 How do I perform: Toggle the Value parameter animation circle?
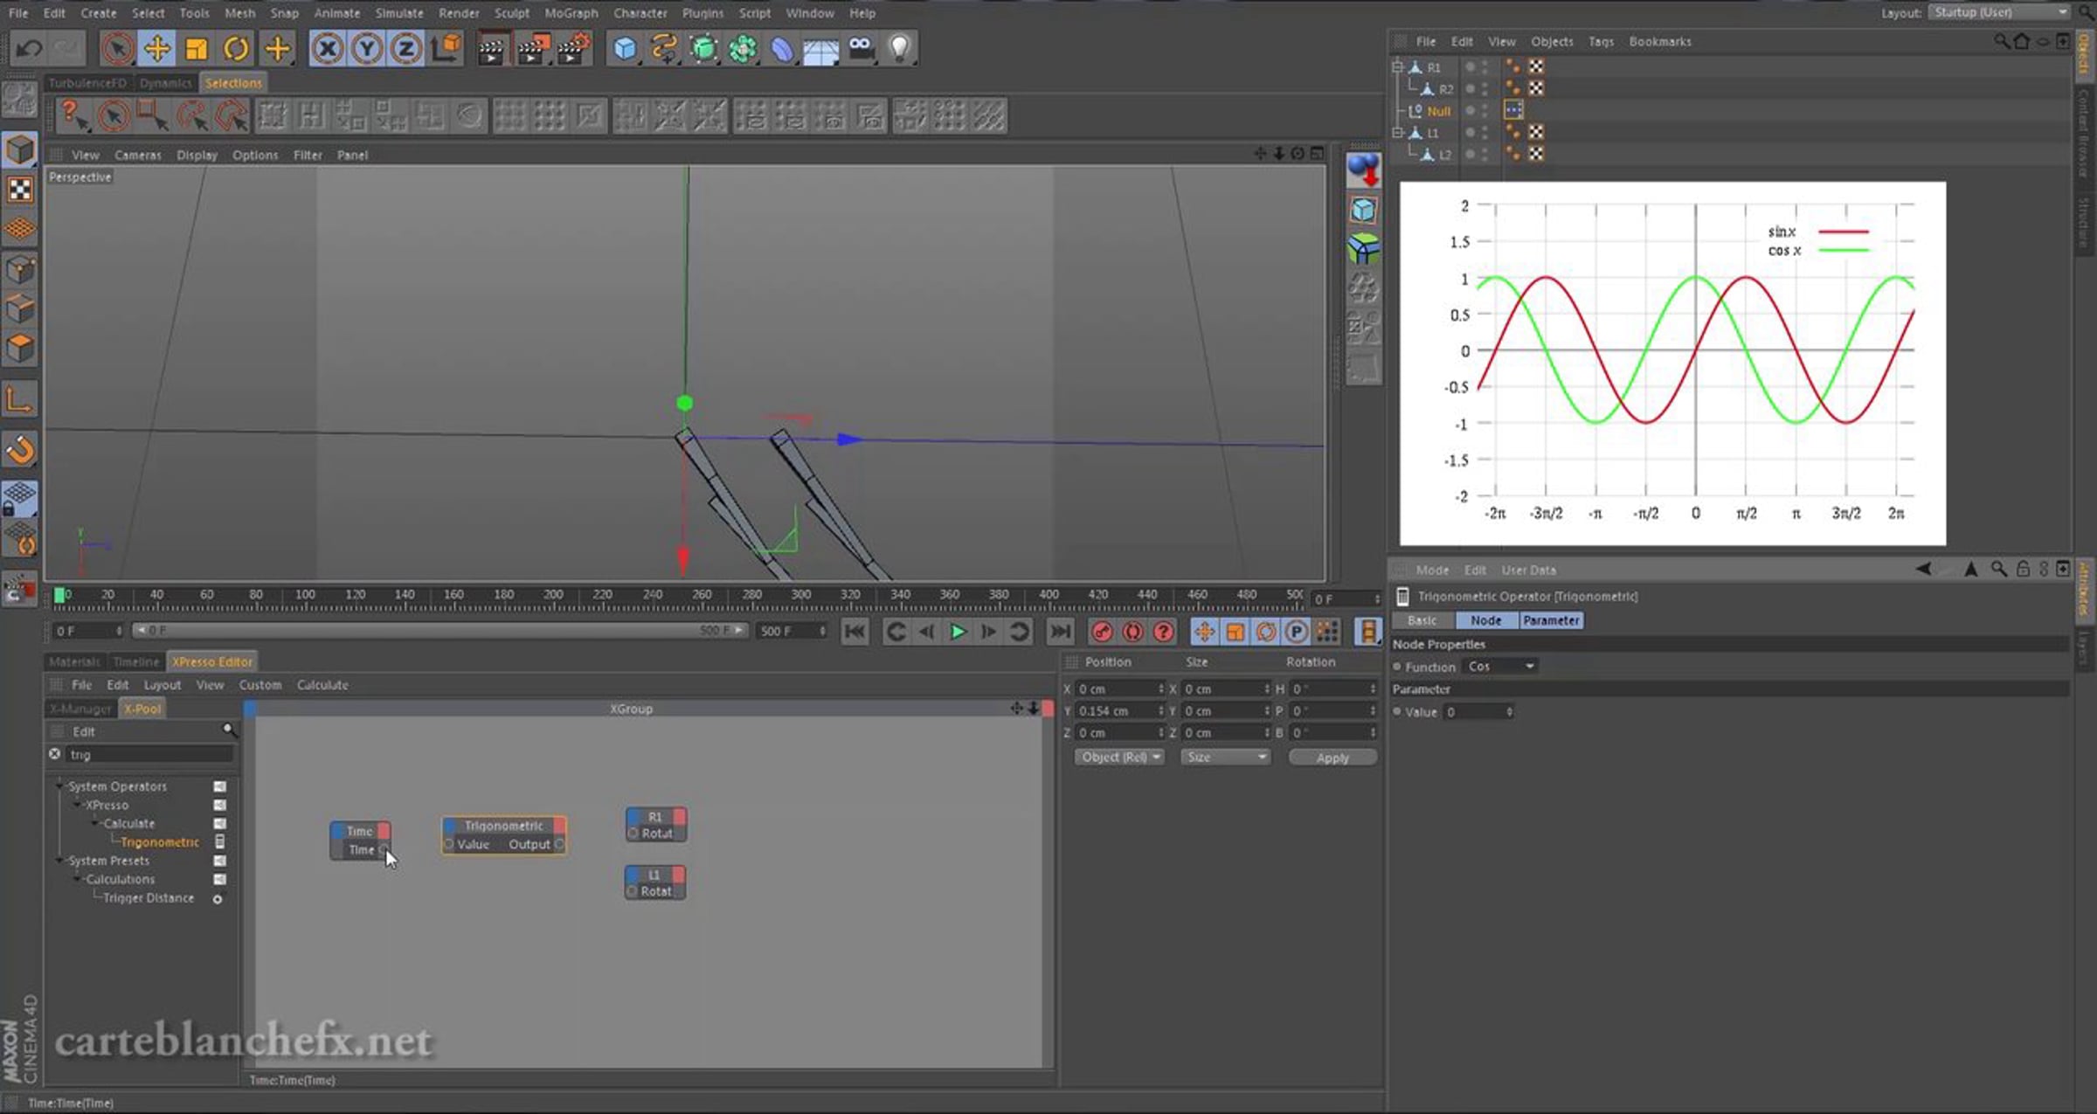pos(1397,712)
